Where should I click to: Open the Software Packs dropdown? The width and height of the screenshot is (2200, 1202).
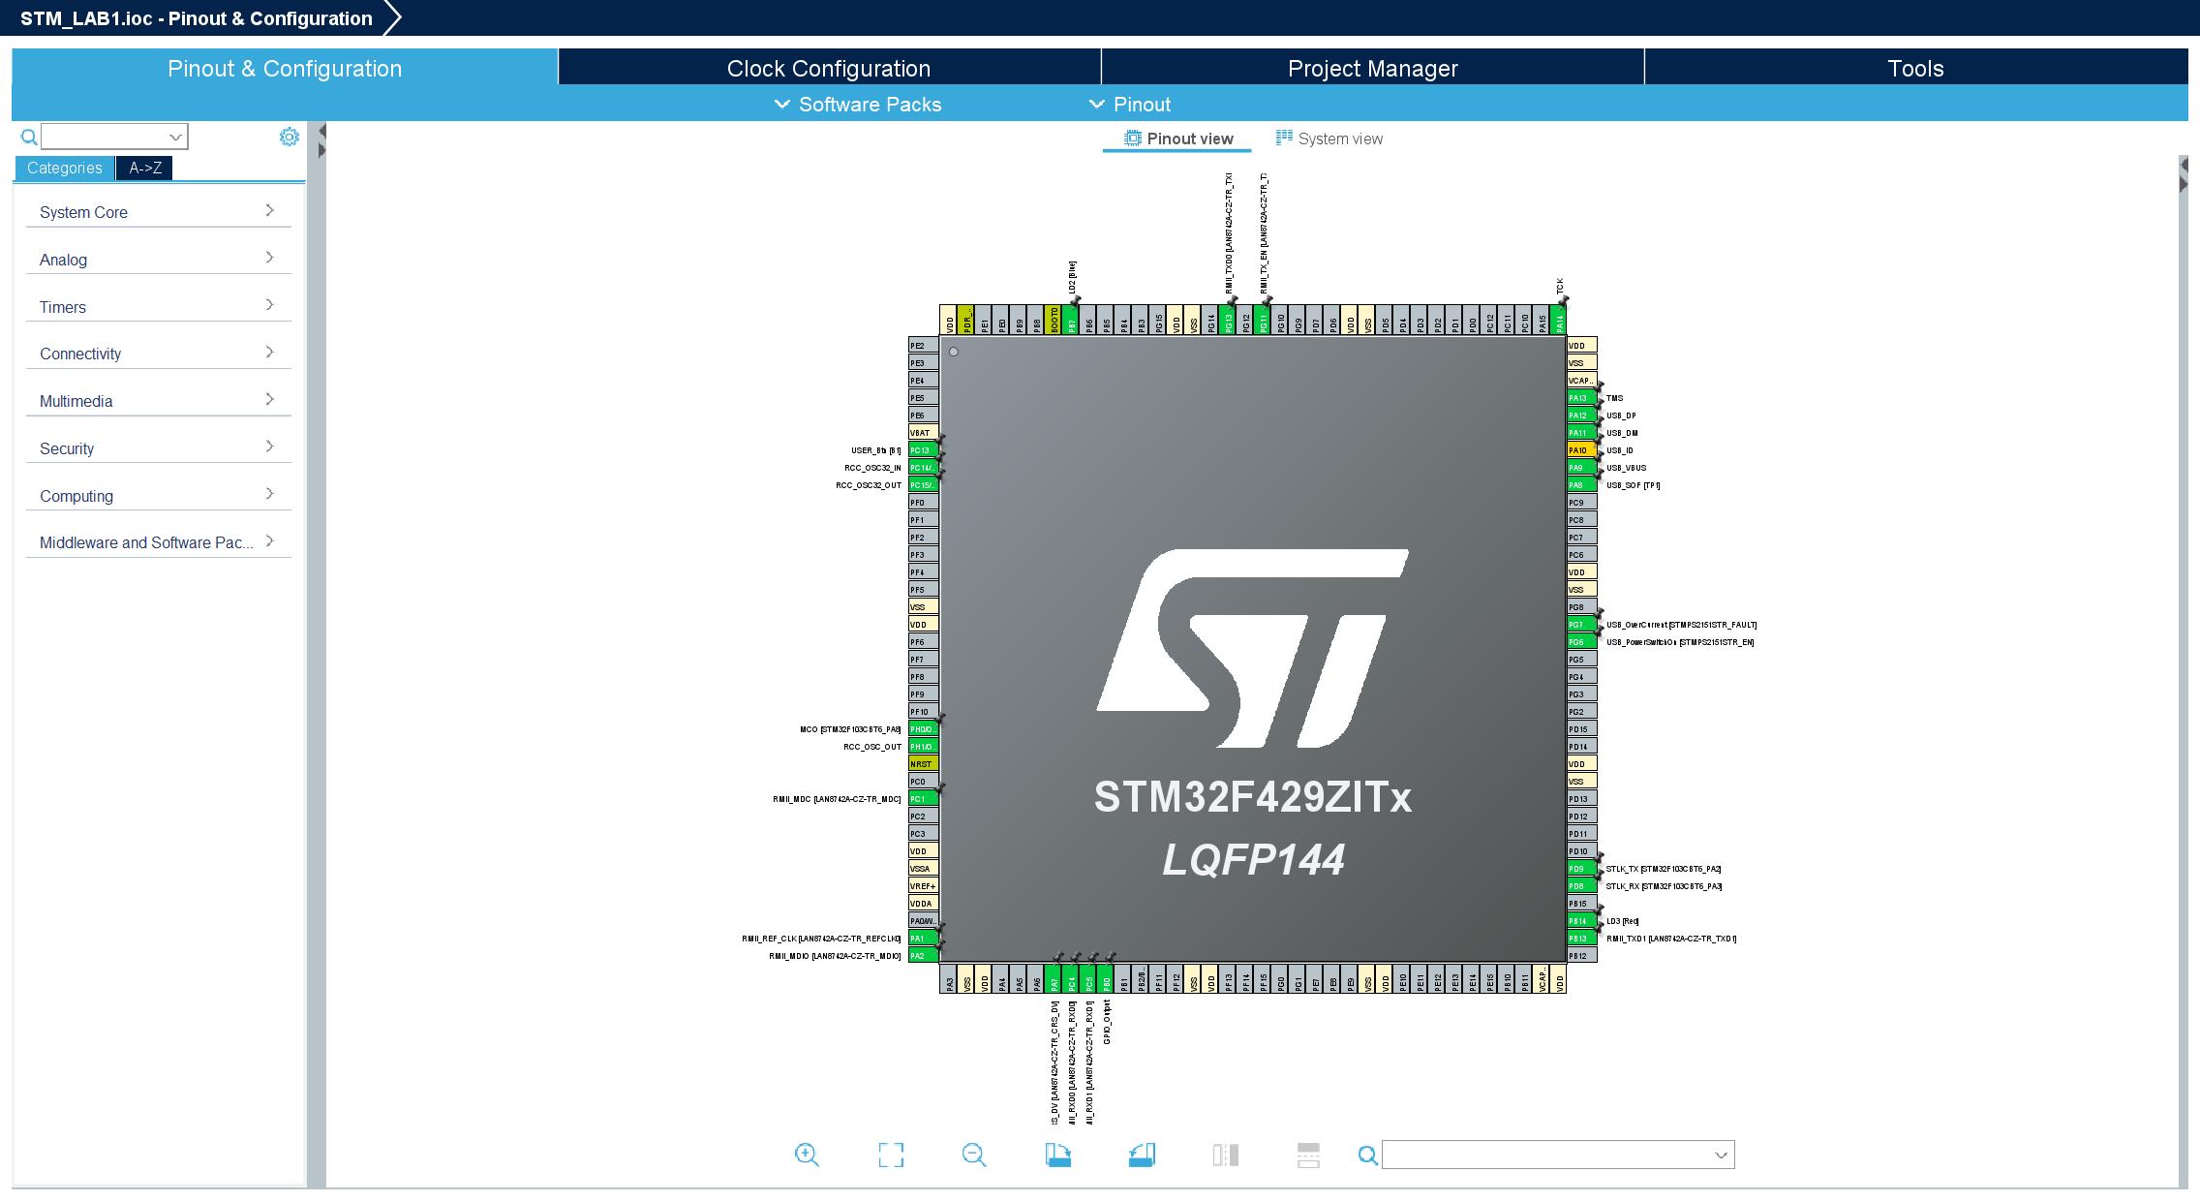click(x=856, y=104)
